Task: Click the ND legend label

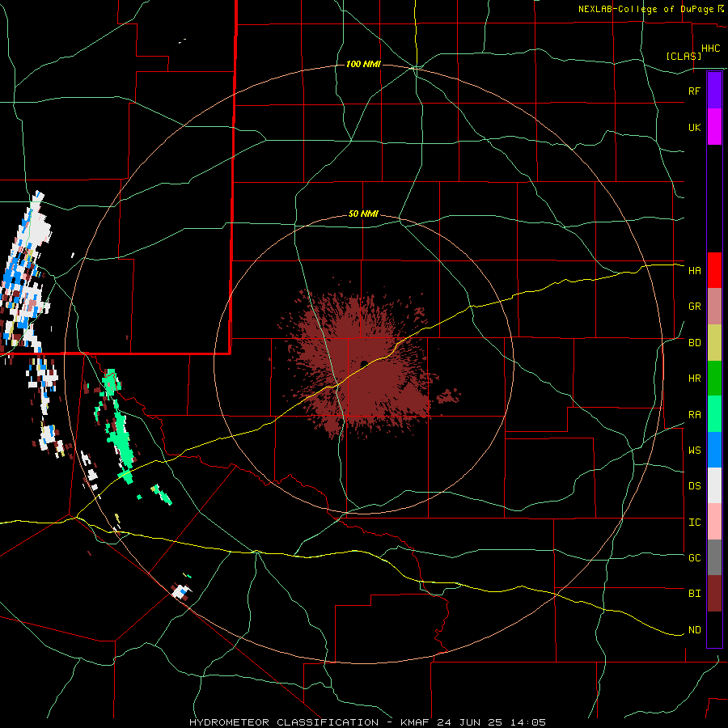Action: pos(694,630)
